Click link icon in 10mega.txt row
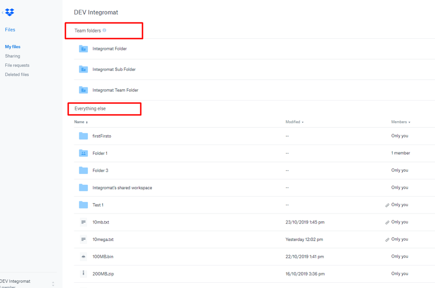 [x=387, y=239]
